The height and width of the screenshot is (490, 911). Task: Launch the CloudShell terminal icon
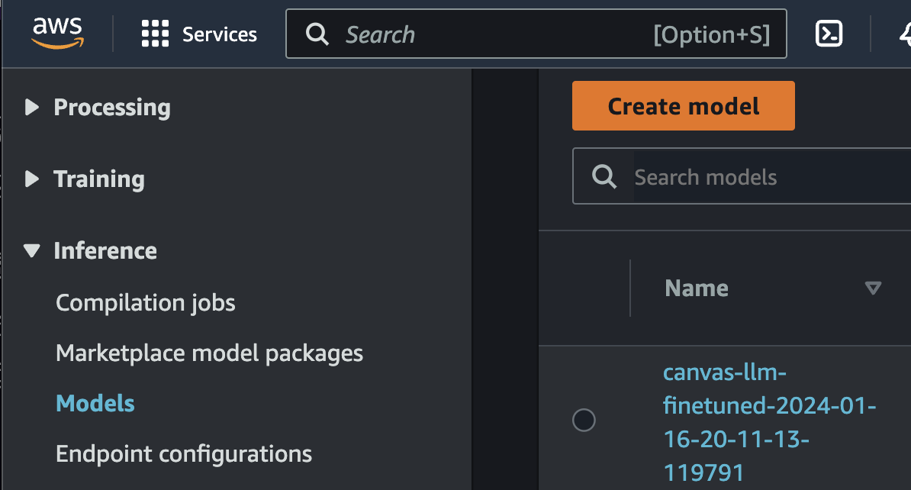tap(829, 34)
